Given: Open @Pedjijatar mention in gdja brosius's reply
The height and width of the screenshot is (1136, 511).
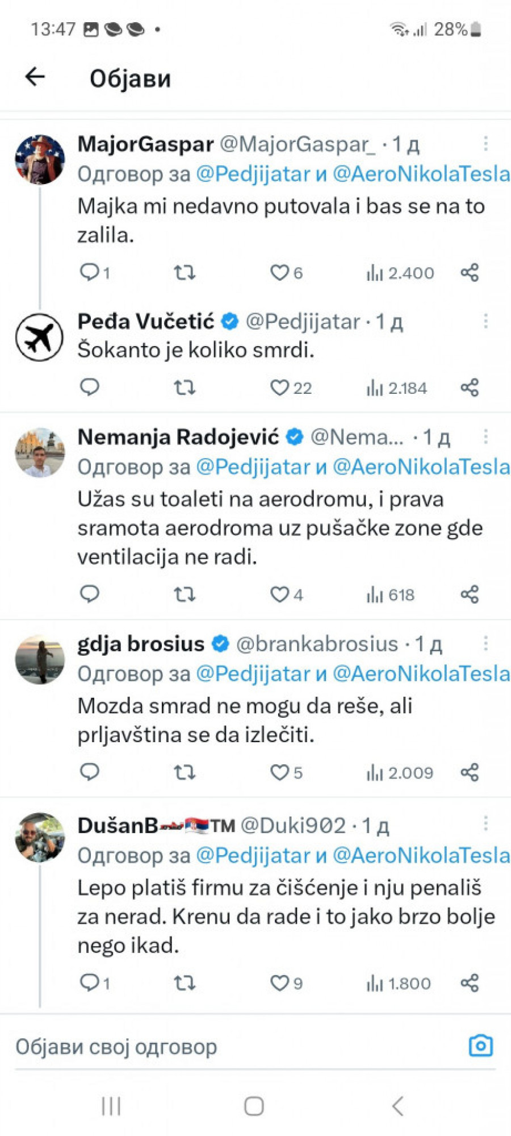Looking at the screenshot, I should 253,674.
